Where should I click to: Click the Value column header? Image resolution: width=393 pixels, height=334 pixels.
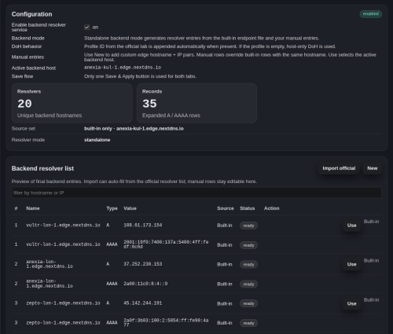[130, 208]
